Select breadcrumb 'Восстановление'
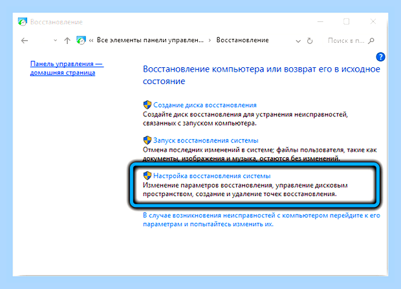The height and width of the screenshot is (289, 401). click(x=243, y=40)
